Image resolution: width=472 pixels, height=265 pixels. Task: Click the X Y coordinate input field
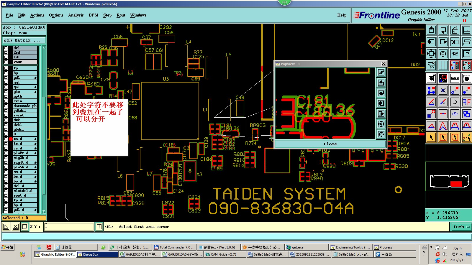tap(69, 227)
